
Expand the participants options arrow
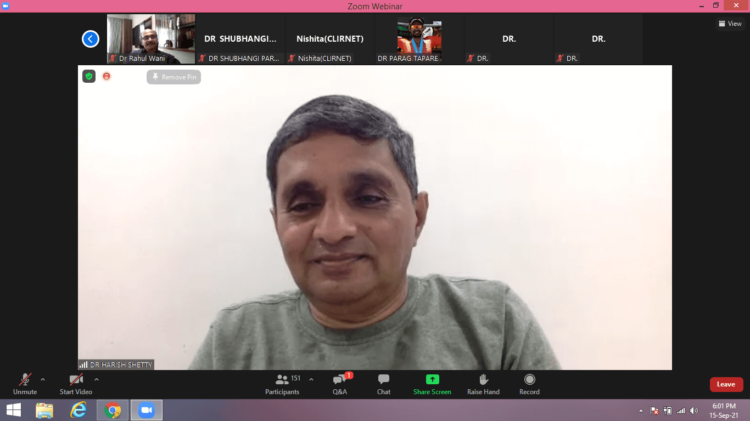tap(311, 379)
